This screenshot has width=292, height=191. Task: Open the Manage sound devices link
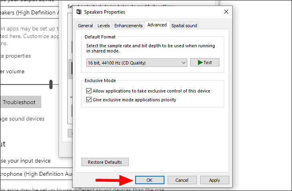pyautogui.click(x=22, y=119)
